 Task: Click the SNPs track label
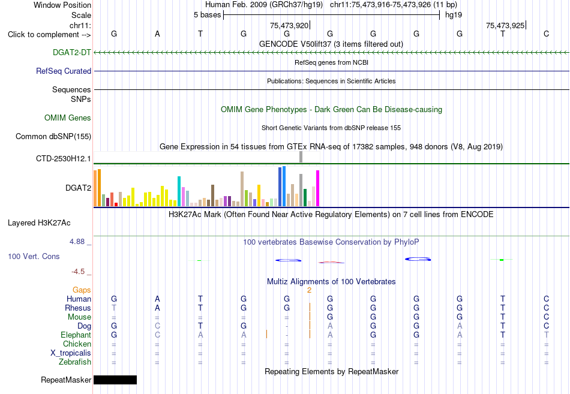click(x=81, y=99)
